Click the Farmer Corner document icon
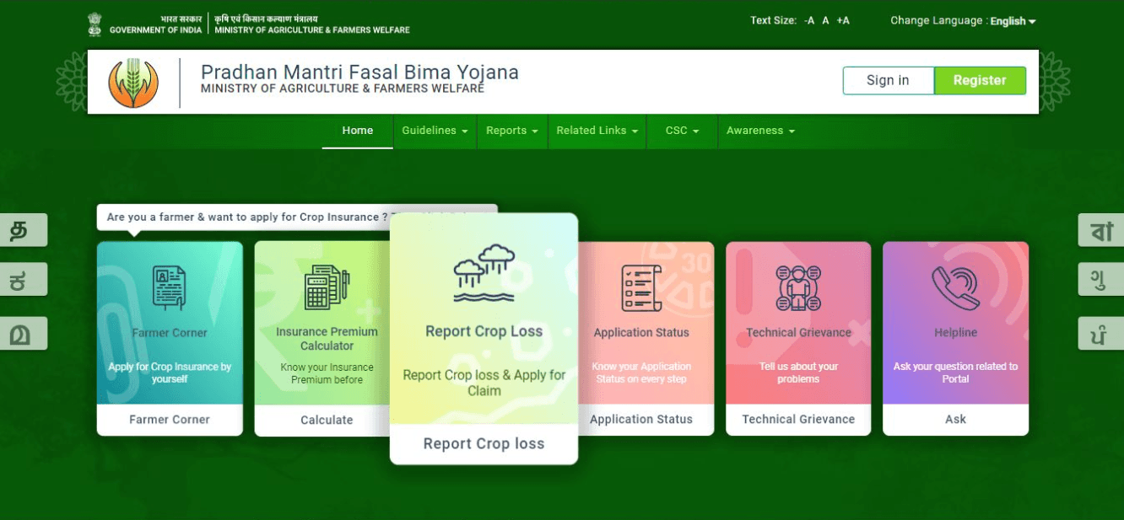Image resolution: width=1124 pixels, height=520 pixels. point(169,287)
